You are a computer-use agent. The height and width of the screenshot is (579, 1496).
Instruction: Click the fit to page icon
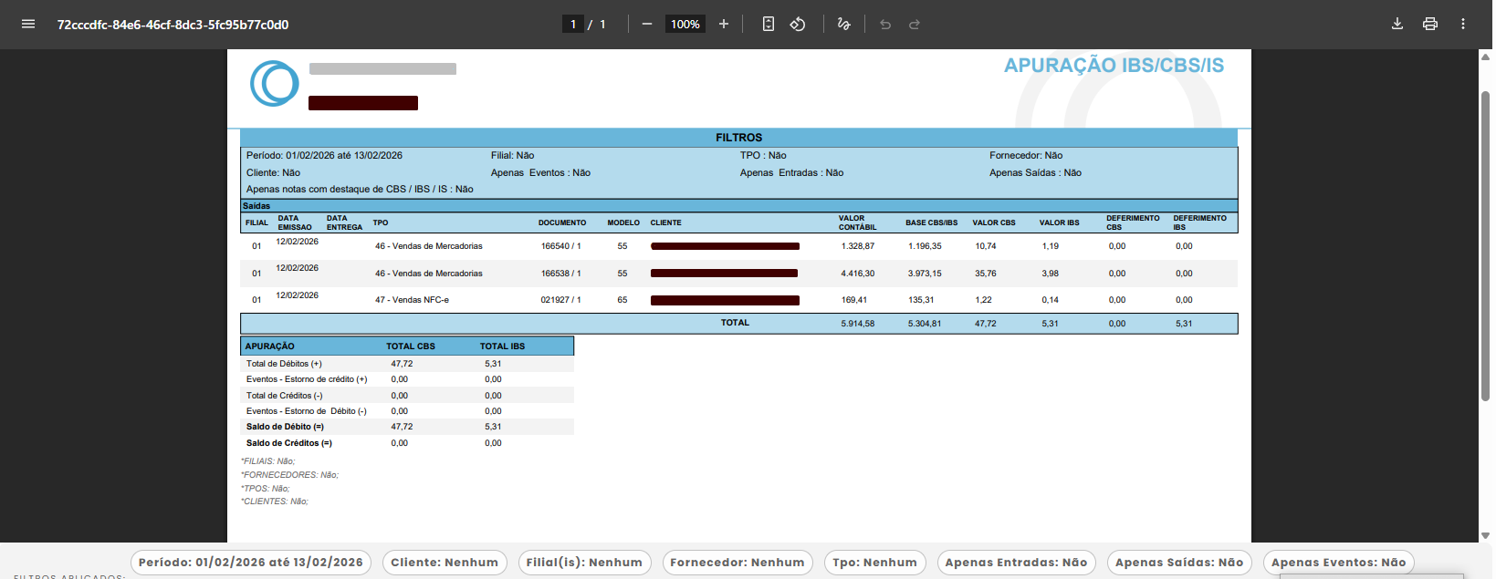click(769, 25)
